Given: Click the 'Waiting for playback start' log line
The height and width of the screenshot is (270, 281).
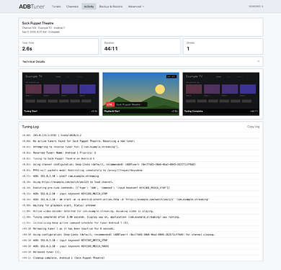Looking at the screenshot, I should [140, 205].
